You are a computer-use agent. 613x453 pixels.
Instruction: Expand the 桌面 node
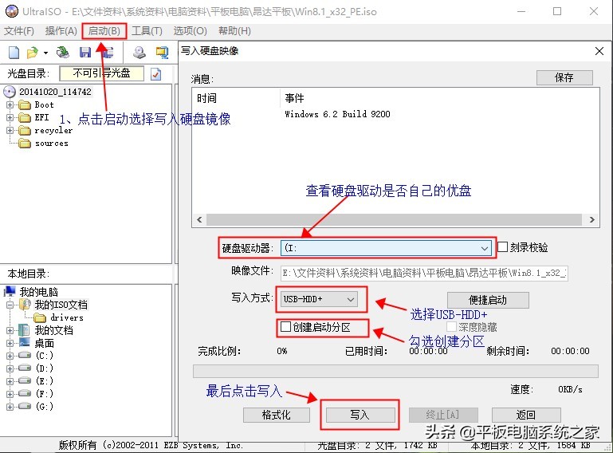coord(10,343)
